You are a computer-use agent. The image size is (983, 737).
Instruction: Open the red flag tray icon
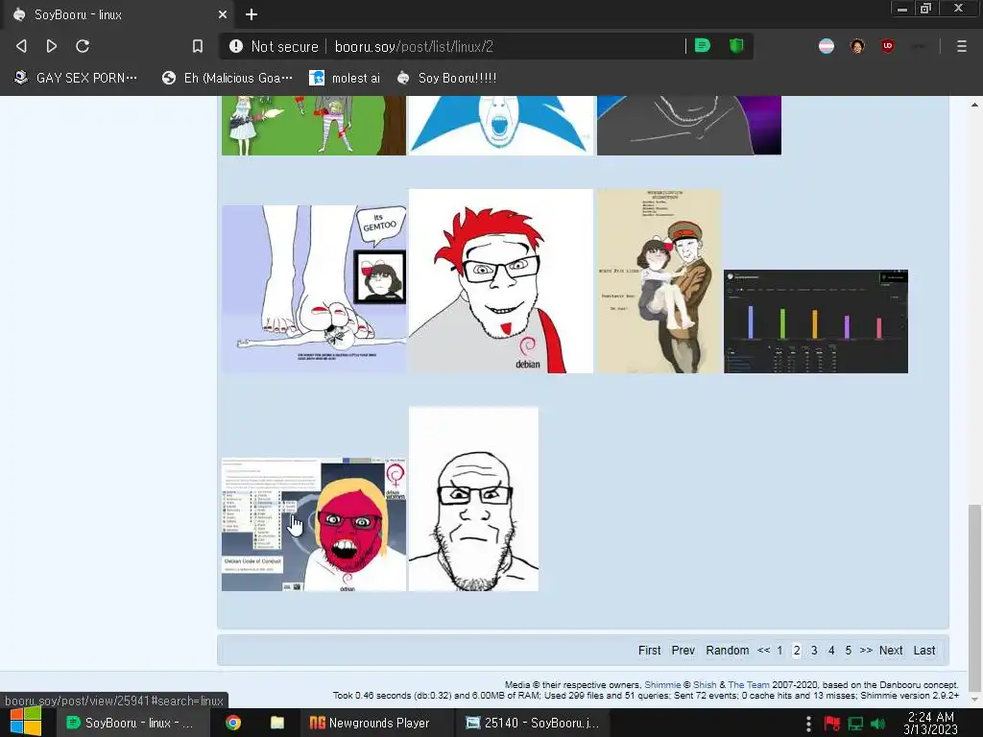[832, 724]
